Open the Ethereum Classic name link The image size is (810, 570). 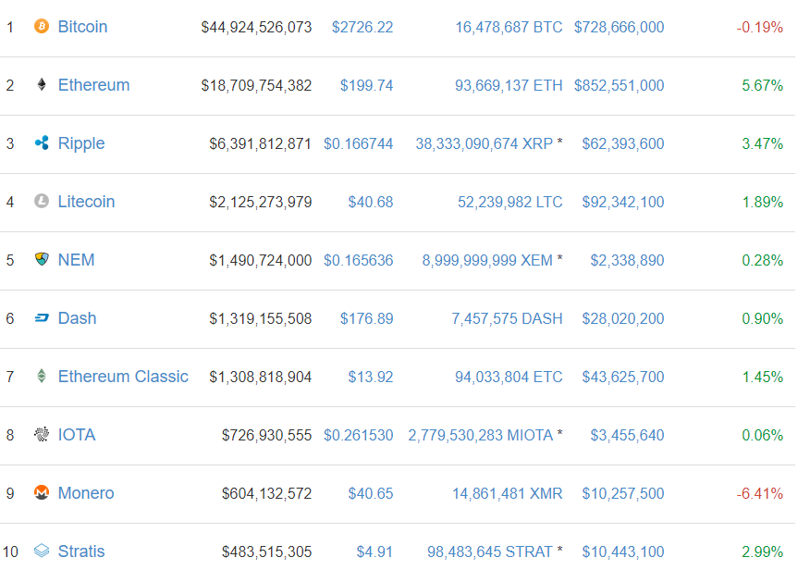tap(123, 377)
